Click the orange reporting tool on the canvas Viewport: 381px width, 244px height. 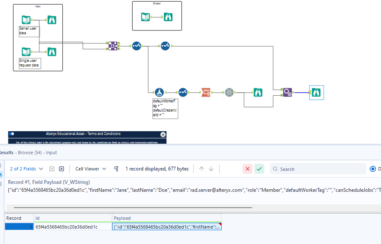[x=206, y=92]
